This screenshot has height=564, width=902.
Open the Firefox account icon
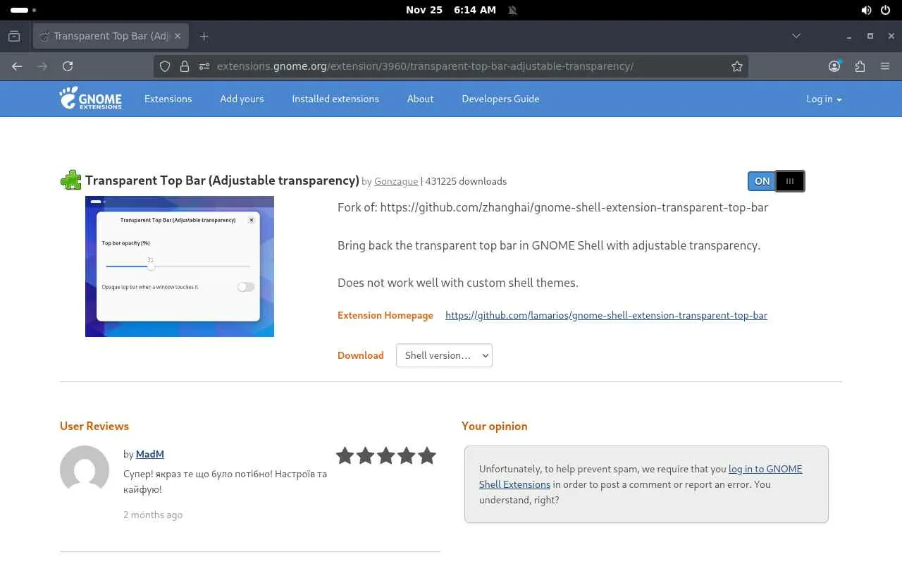pos(834,66)
